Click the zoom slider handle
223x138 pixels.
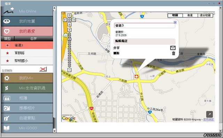click(69, 39)
